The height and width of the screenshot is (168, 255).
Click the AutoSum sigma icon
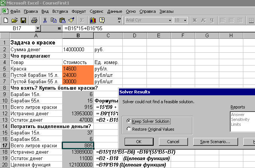tap(82, 20)
